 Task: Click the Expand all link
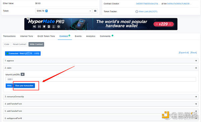coord(184,53)
